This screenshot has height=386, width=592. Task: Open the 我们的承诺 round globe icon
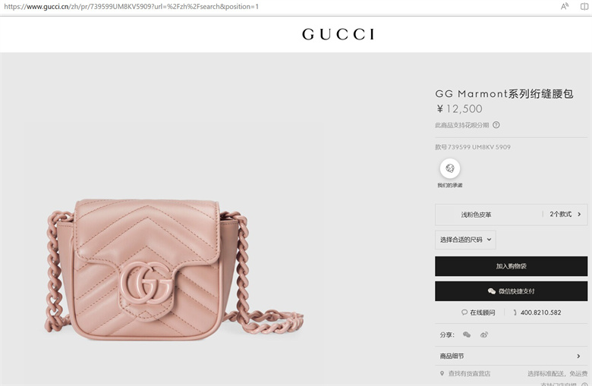pyautogui.click(x=449, y=168)
